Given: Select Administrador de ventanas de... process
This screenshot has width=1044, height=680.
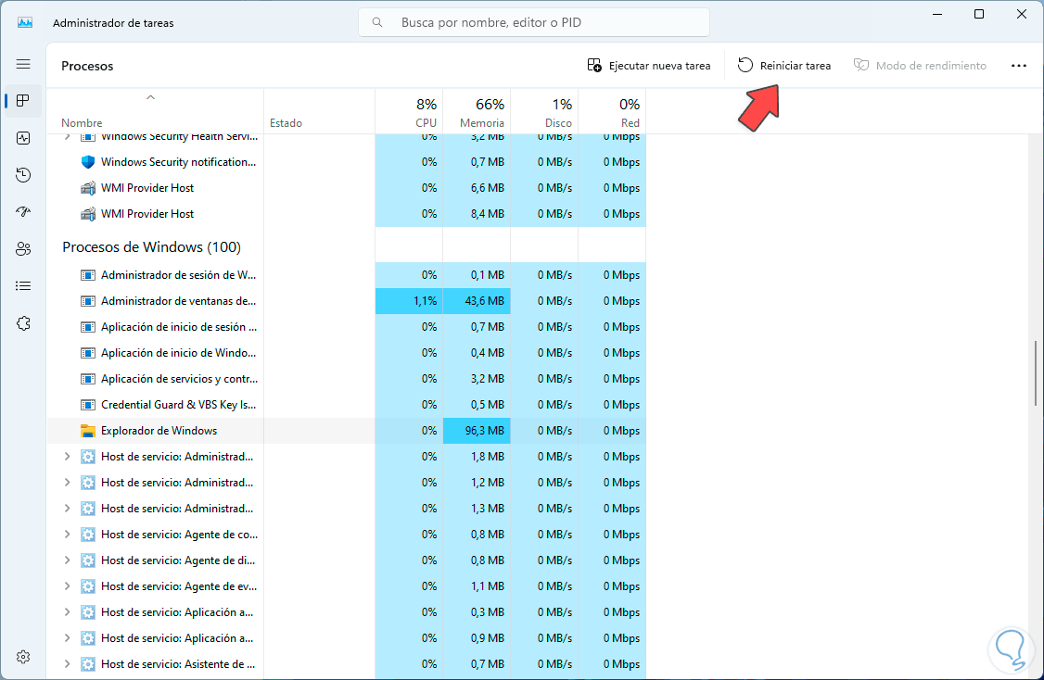Looking at the screenshot, I should [x=346, y=301].
